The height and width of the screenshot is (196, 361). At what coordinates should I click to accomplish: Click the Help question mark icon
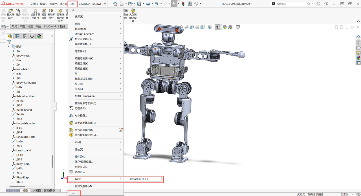click(326, 4)
